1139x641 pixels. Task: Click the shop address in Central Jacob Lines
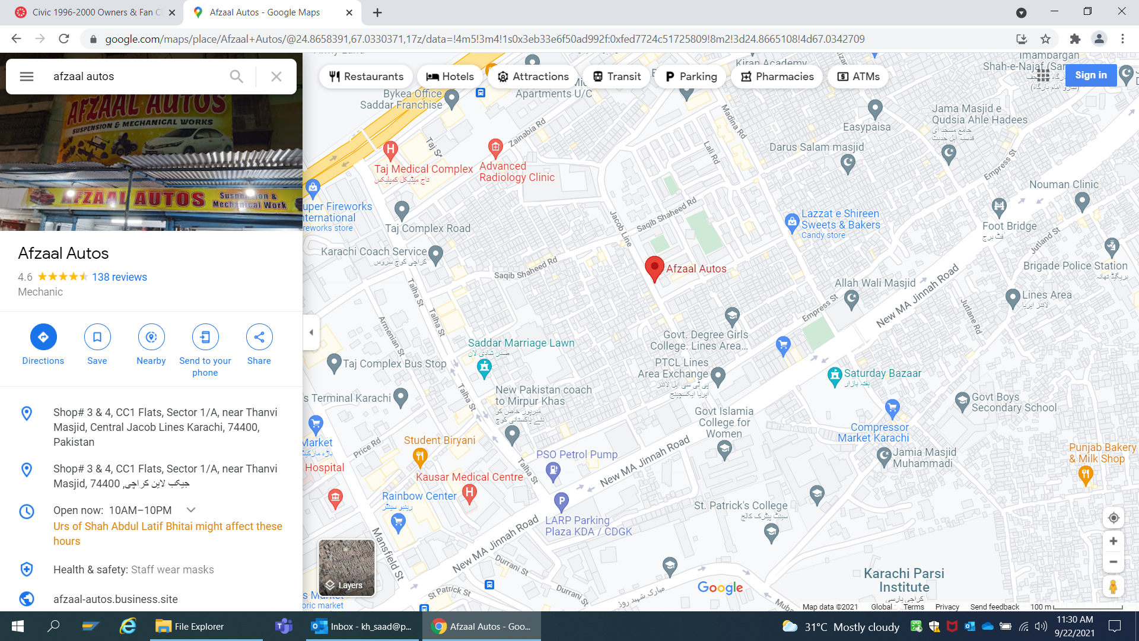(166, 427)
